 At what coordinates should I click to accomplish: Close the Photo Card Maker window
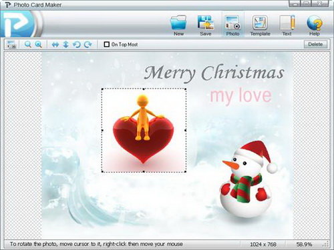pos(320,3)
